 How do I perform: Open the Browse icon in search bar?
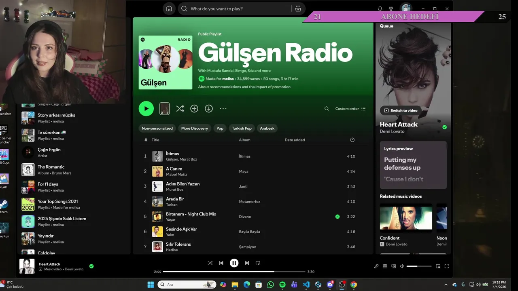click(x=298, y=8)
